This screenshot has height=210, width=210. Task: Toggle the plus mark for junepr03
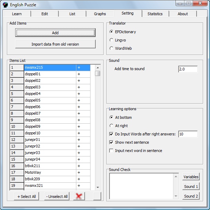(83, 153)
